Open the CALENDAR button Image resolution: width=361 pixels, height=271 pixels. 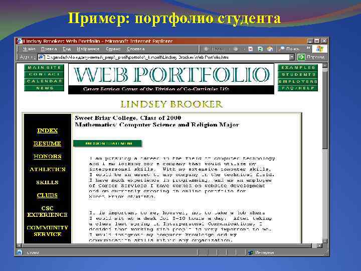pos(44,81)
